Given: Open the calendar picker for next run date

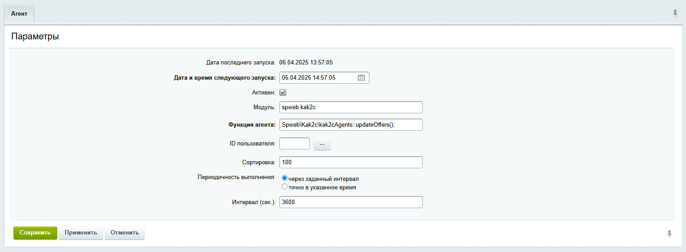Looking at the screenshot, I should click(361, 78).
